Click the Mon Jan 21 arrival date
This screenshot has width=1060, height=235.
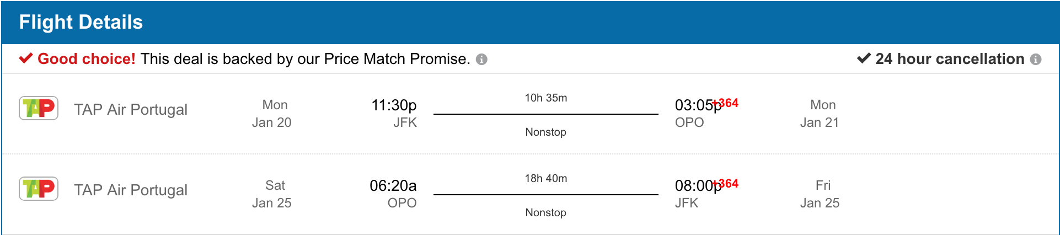pos(820,114)
